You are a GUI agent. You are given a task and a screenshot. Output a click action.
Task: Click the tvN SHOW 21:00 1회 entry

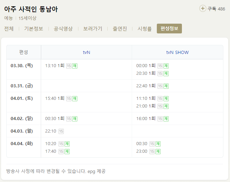[152, 106]
